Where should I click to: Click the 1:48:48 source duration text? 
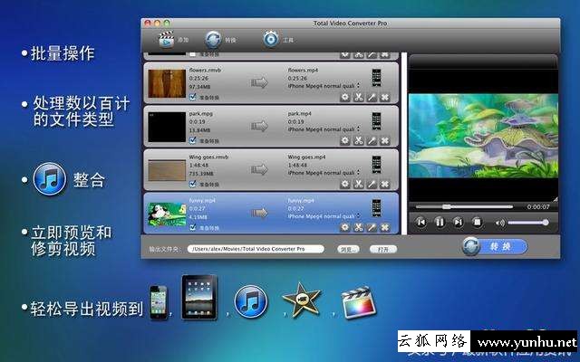point(198,165)
